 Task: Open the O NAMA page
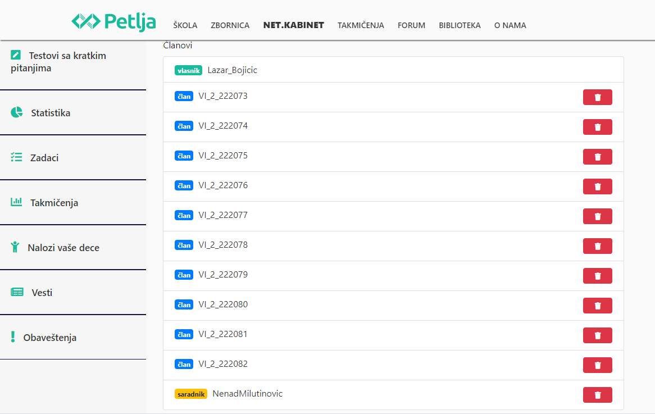tap(510, 25)
